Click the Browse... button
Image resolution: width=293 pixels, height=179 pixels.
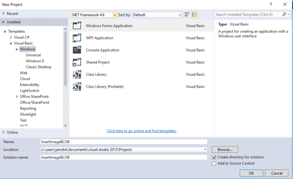[x=225, y=149]
